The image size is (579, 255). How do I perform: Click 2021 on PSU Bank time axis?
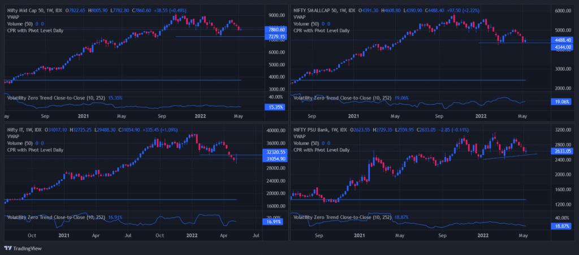click(x=359, y=235)
